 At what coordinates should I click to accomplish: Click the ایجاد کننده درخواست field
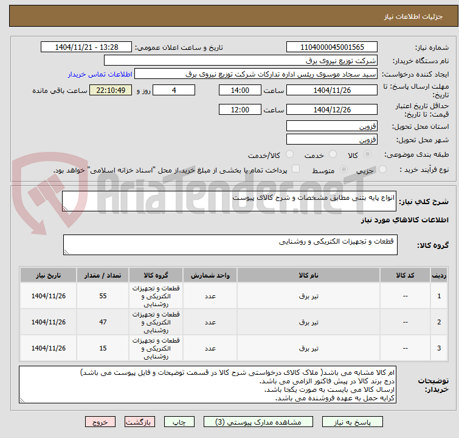click(x=256, y=74)
